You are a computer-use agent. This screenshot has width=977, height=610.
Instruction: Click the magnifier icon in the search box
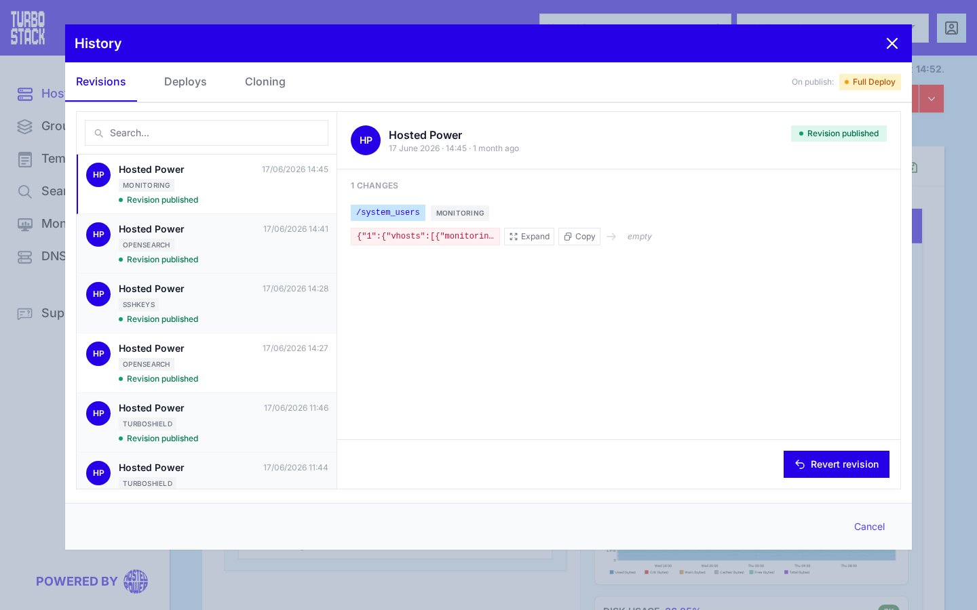tap(98, 134)
